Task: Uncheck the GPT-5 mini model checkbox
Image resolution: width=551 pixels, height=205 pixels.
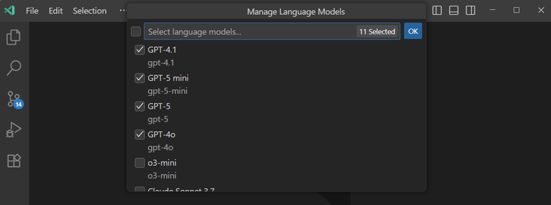Action: point(140,78)
